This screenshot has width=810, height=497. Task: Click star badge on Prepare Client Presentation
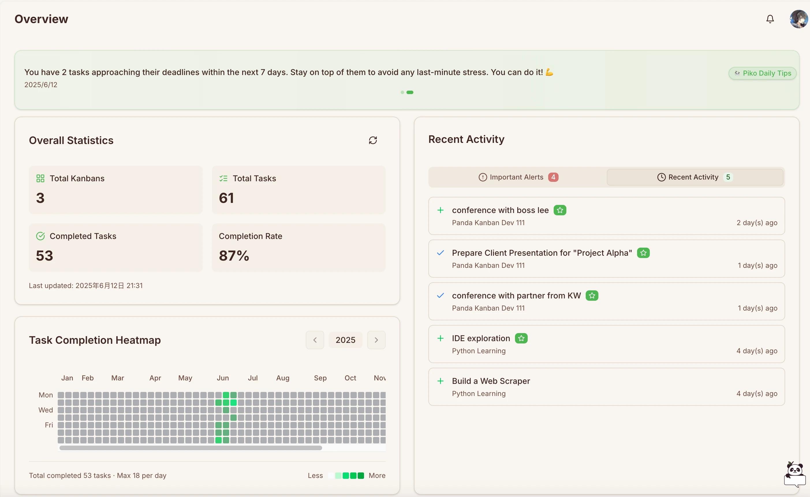pyautogui.click(x=643, y=253)
